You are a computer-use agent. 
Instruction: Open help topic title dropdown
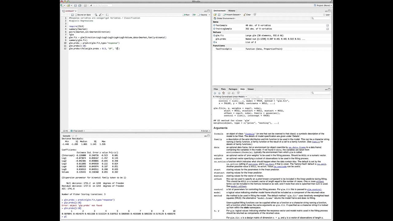230,97
